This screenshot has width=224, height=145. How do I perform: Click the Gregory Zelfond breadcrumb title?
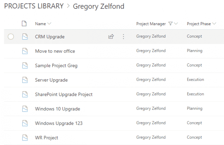[x=99, y=6]
